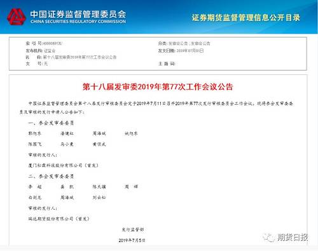Select committee member name 刘云松

pyautogui.click(x=99, y=198)
